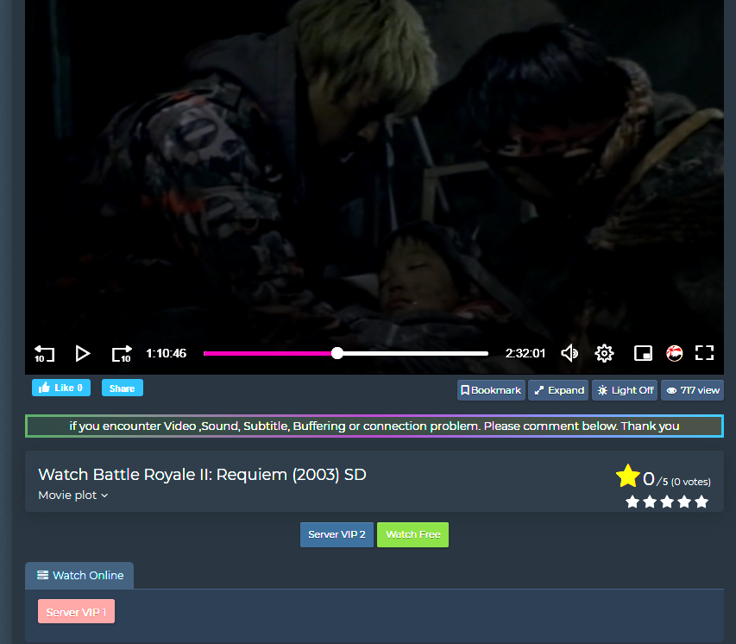Image resolution: width=736 pixels, height=644 pixels.
Task: Expand the Movie plot dropdown
Action: 73,496
